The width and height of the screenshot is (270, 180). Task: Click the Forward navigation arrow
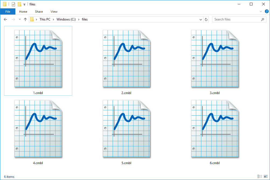click(x=13, y=19)
